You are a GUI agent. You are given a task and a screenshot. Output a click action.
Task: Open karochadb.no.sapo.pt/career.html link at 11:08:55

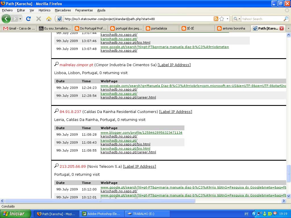tap(128, 152)
